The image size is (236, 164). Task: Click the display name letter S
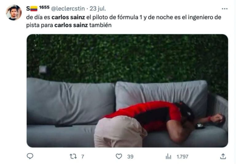coord(28,9)
